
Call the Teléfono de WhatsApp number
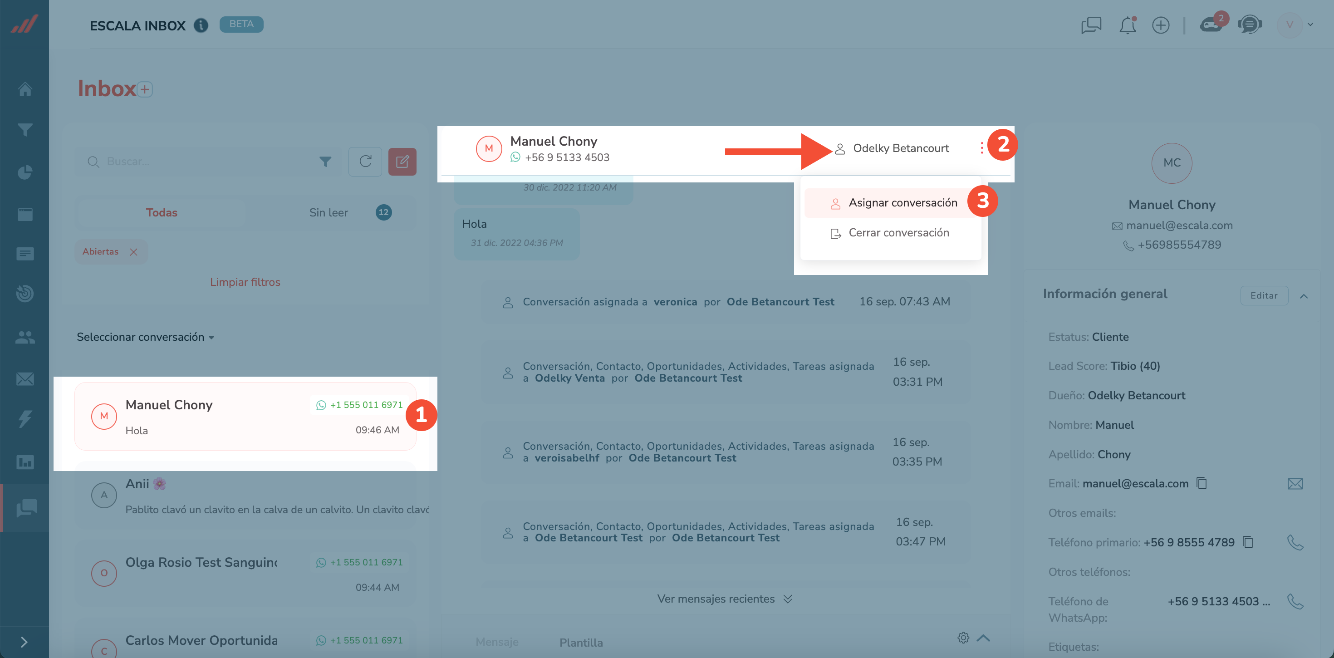pos(1295,602)
